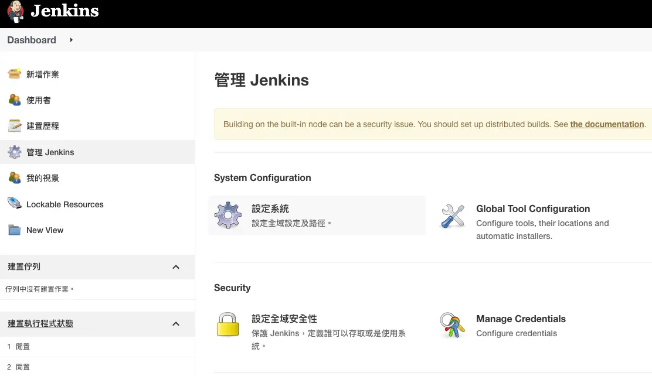652x376 pixels.
Task: Click the Jenkins butler logo
Action: click(16, 12)
